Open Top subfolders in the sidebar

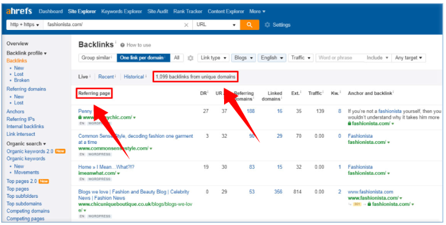pyautogui.click(x=22, y=196)
